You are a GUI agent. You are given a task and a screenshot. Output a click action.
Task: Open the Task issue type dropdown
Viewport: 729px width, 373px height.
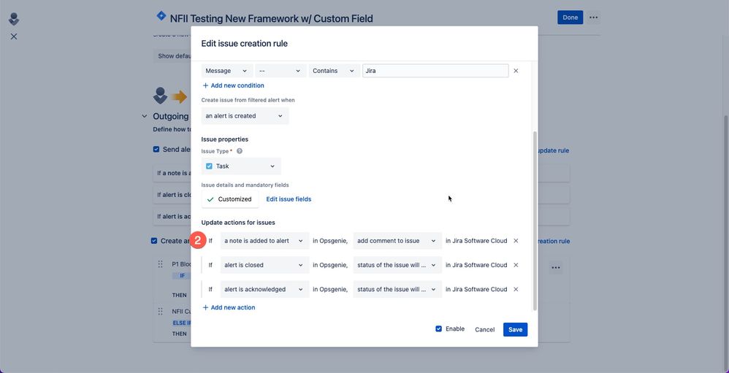coord(241,166)
